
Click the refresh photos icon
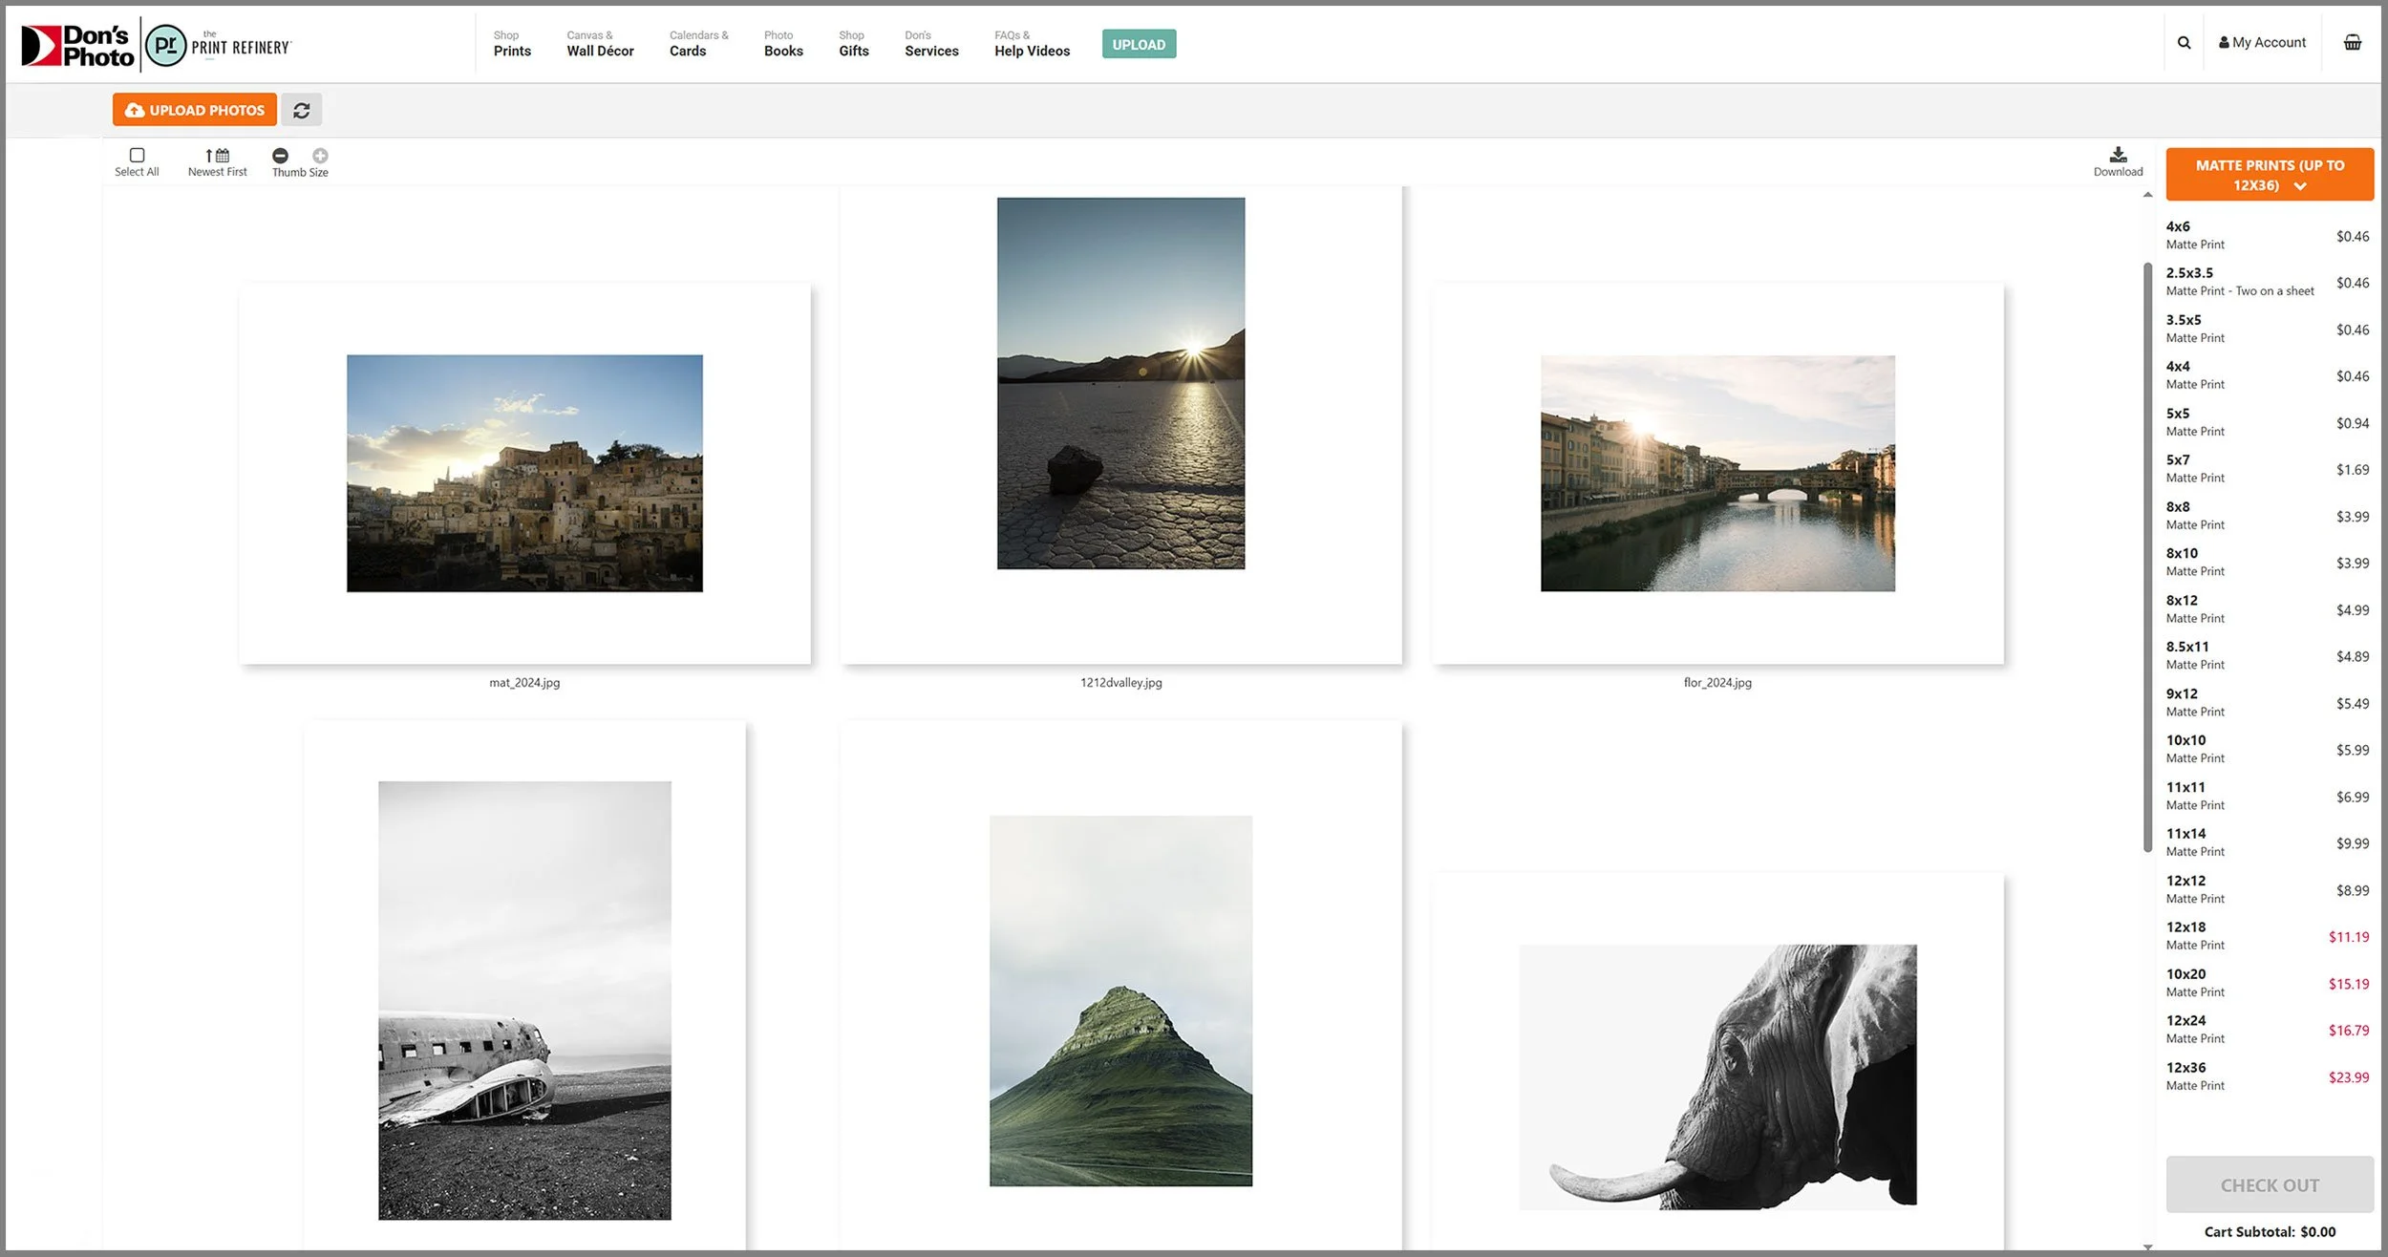point(302,111)
